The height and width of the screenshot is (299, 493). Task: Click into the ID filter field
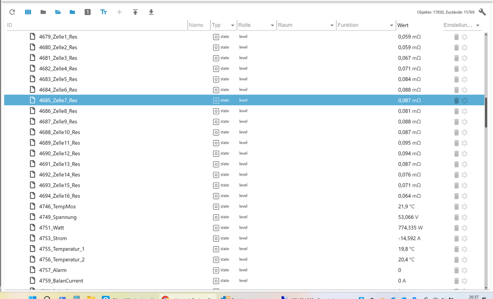coord(94,25)
